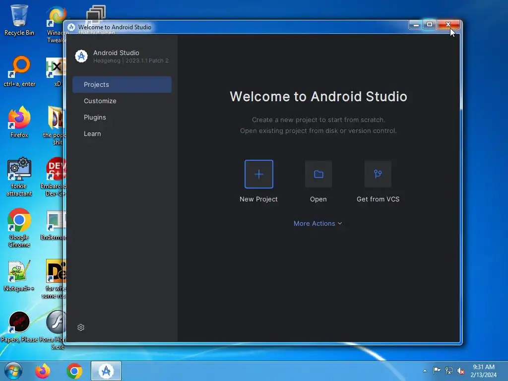
Task: Open settings gear in Android Studio sidebar
Action: click(81, 327)
